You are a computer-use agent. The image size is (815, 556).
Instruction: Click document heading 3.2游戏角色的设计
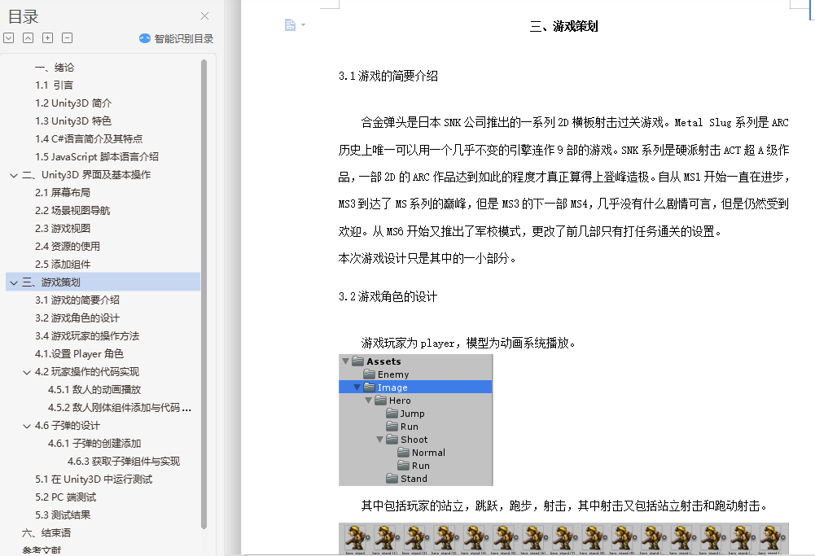pyautogui.click(x=388, y=296)
